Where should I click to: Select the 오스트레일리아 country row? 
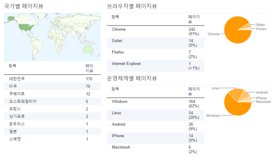click(52, 101)
